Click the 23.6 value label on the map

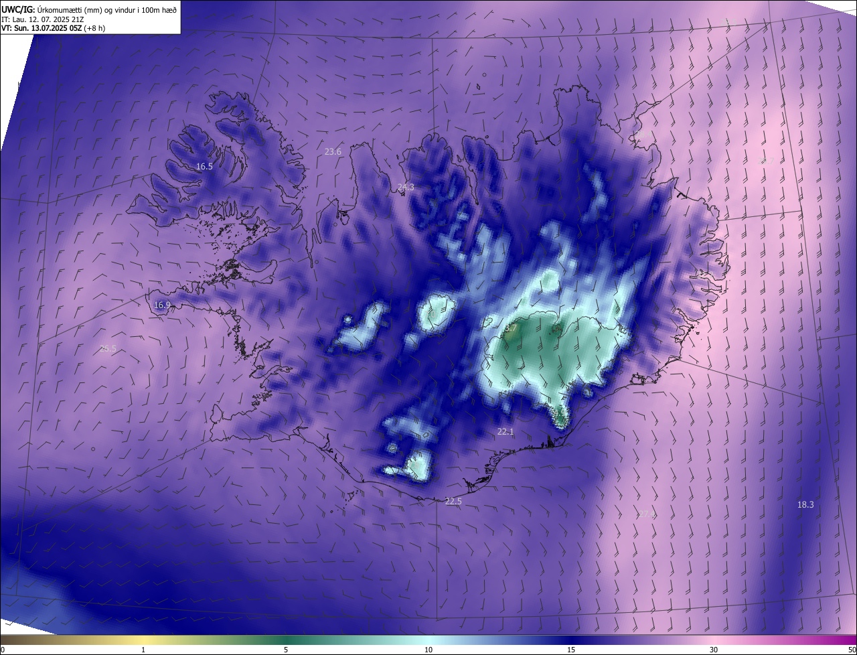click(x=333, y=152)
